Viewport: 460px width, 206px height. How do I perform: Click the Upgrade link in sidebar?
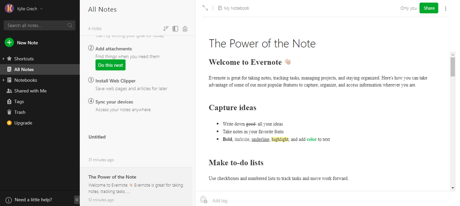23,123
